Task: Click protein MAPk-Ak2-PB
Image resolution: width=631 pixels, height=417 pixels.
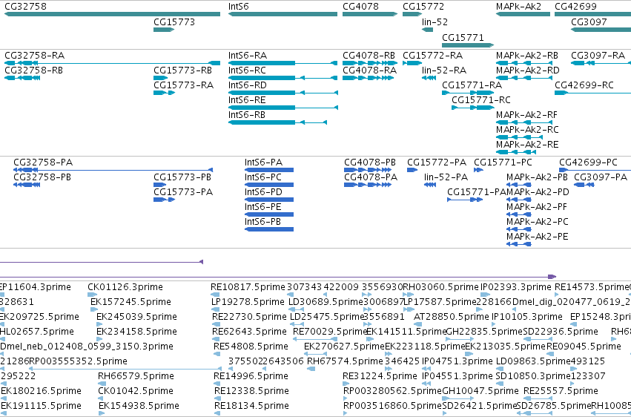Action: pyautogui.click(x=537, y=177)
